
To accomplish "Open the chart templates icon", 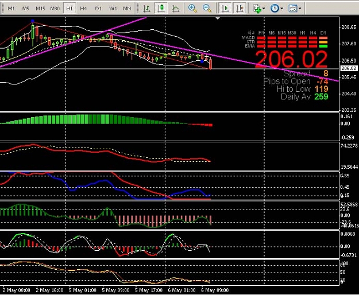I will (x=292, y=9).
